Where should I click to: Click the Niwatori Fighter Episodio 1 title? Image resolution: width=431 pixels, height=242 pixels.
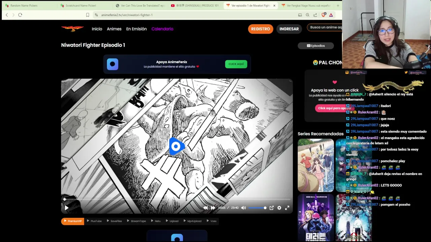(93, 45)
